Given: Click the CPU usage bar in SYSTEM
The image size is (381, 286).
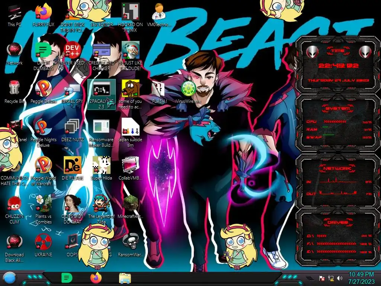Looking at the screenshot, I should [x=335, y=122].
